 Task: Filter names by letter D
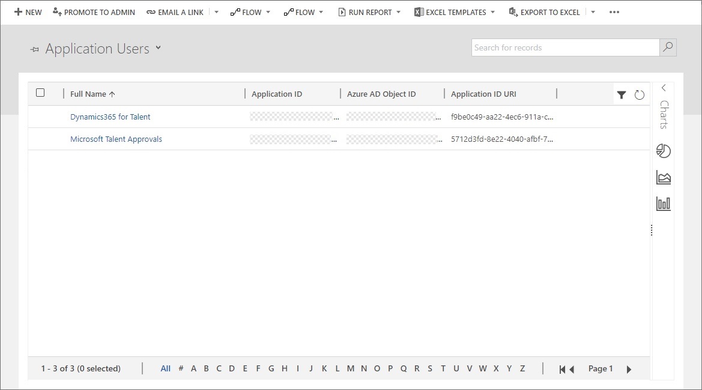(231, 368)
